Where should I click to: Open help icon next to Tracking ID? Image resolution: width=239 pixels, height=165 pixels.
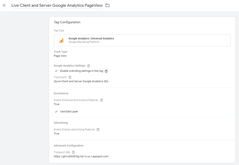(70, 77)
